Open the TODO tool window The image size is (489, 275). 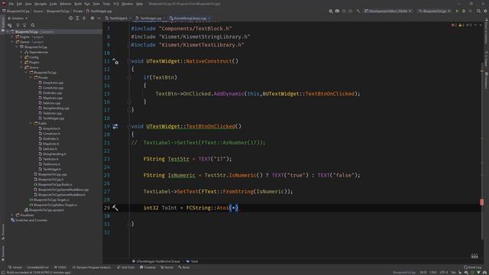pyautogui.click(x=60, y=267)
